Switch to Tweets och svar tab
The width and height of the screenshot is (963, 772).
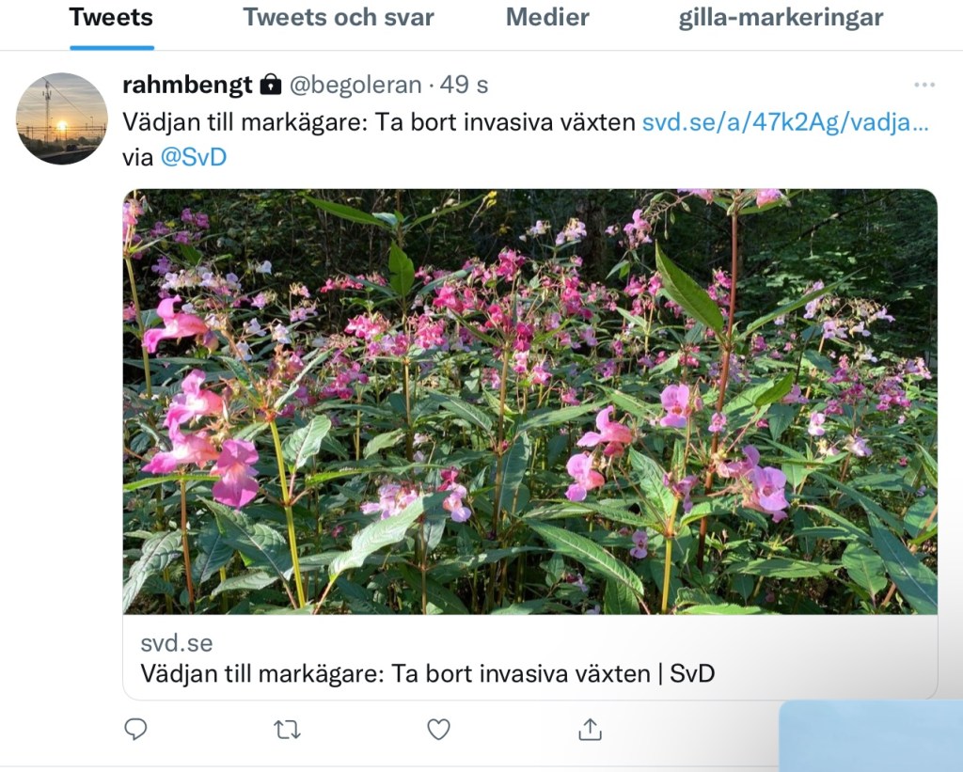click(x=339, y=18)
